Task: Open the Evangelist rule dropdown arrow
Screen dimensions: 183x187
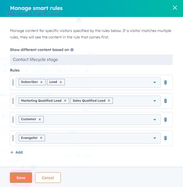Action: pos(154,138)
